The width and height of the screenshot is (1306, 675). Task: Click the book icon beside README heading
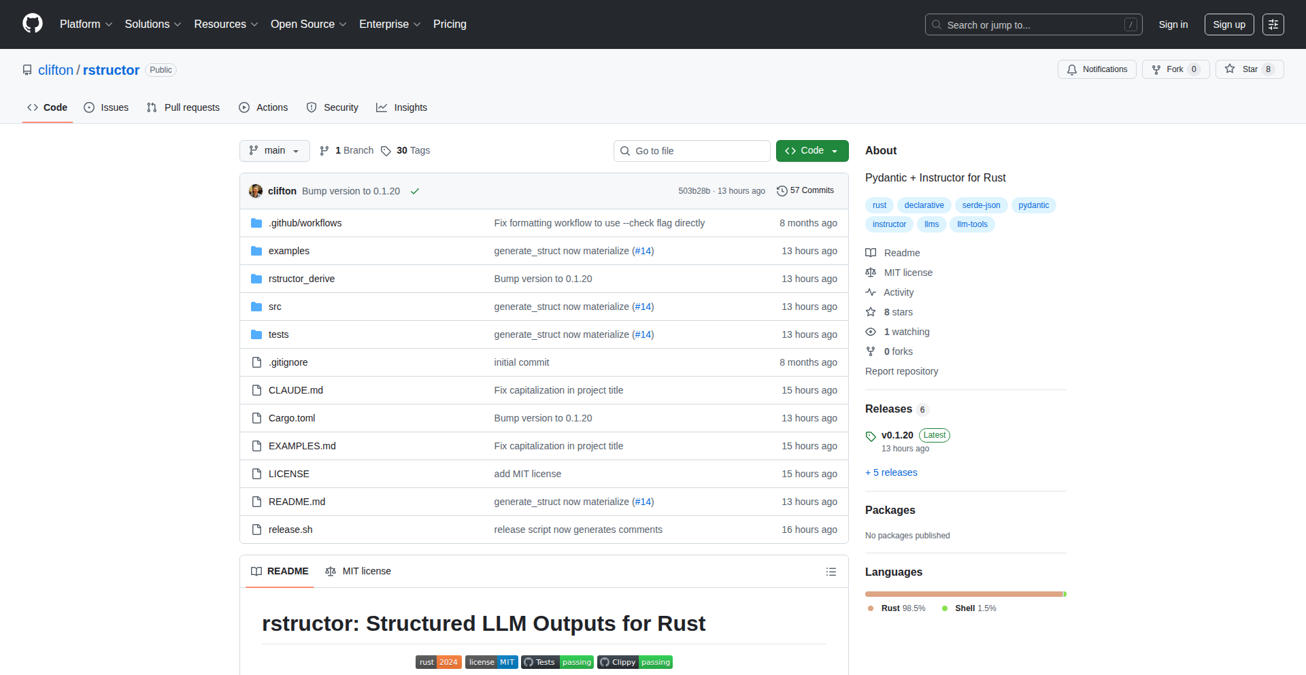pos(256,571)
